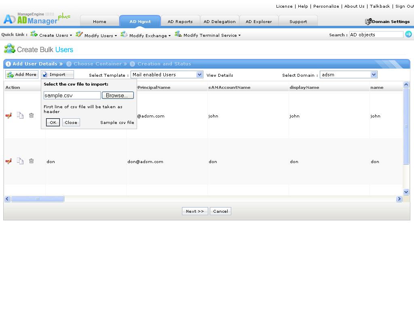Click step 3 Creation and Status

pos(160,64)
